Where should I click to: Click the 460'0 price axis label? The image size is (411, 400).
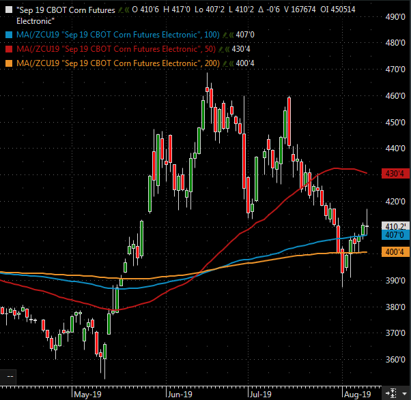(x=395, y=96)
